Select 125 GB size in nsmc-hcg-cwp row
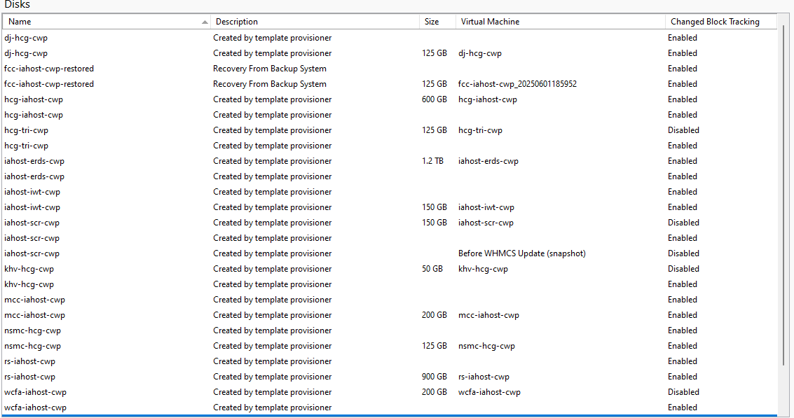This screenshot has height=418, width=794. [434, 346]
